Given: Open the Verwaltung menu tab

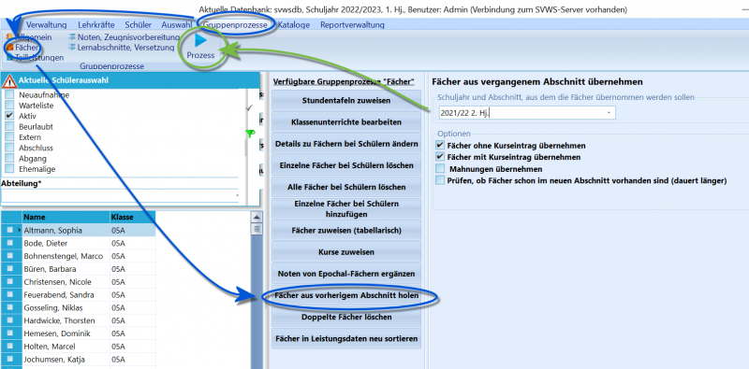Looking at the screenshot, I should (x=46, y=25).
